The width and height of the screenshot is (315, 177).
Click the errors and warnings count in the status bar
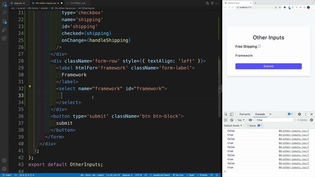(27, 175)
